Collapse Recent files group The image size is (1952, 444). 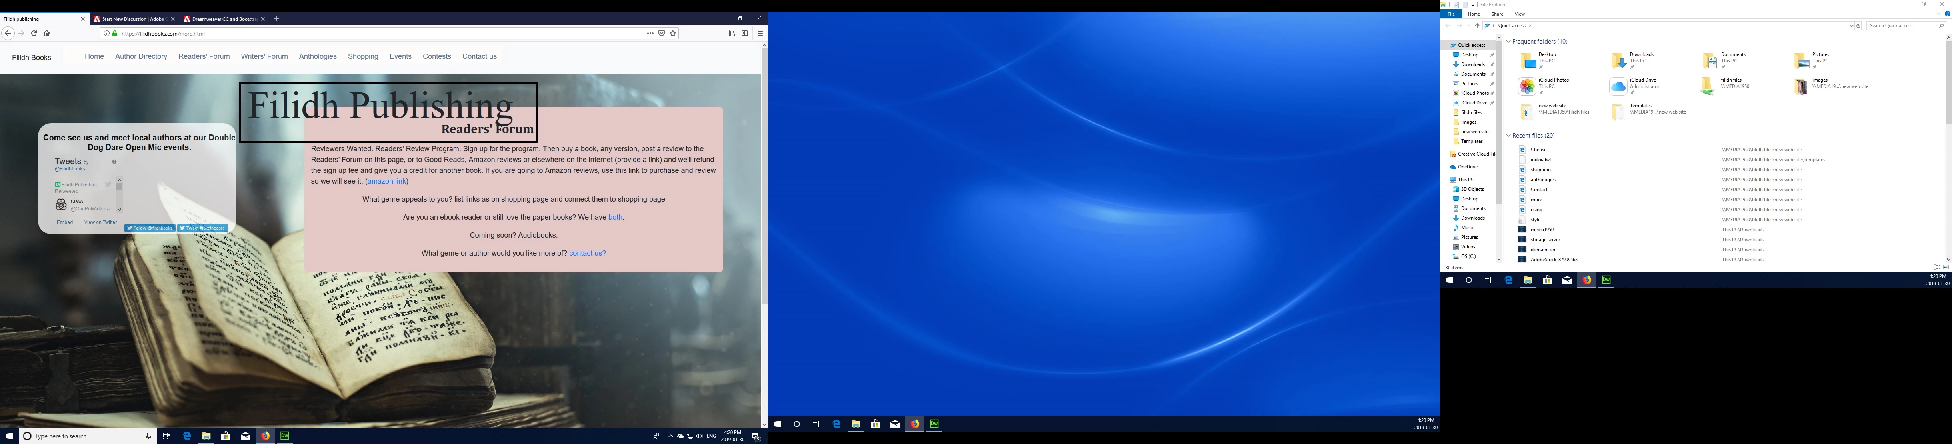1509,136
